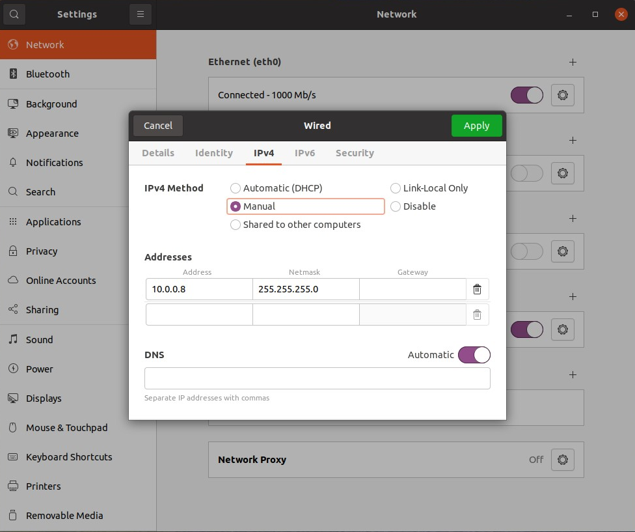
Task: Click the Removable Media icon
Action: pyautogui.click(x=13, y=515)
